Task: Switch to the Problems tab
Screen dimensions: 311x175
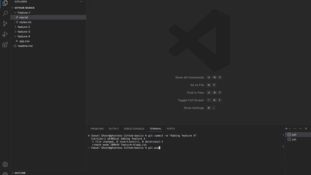Action: 97,129
